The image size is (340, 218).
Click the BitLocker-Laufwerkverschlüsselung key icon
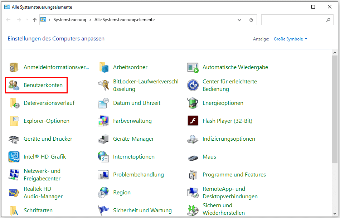[103, 85]
